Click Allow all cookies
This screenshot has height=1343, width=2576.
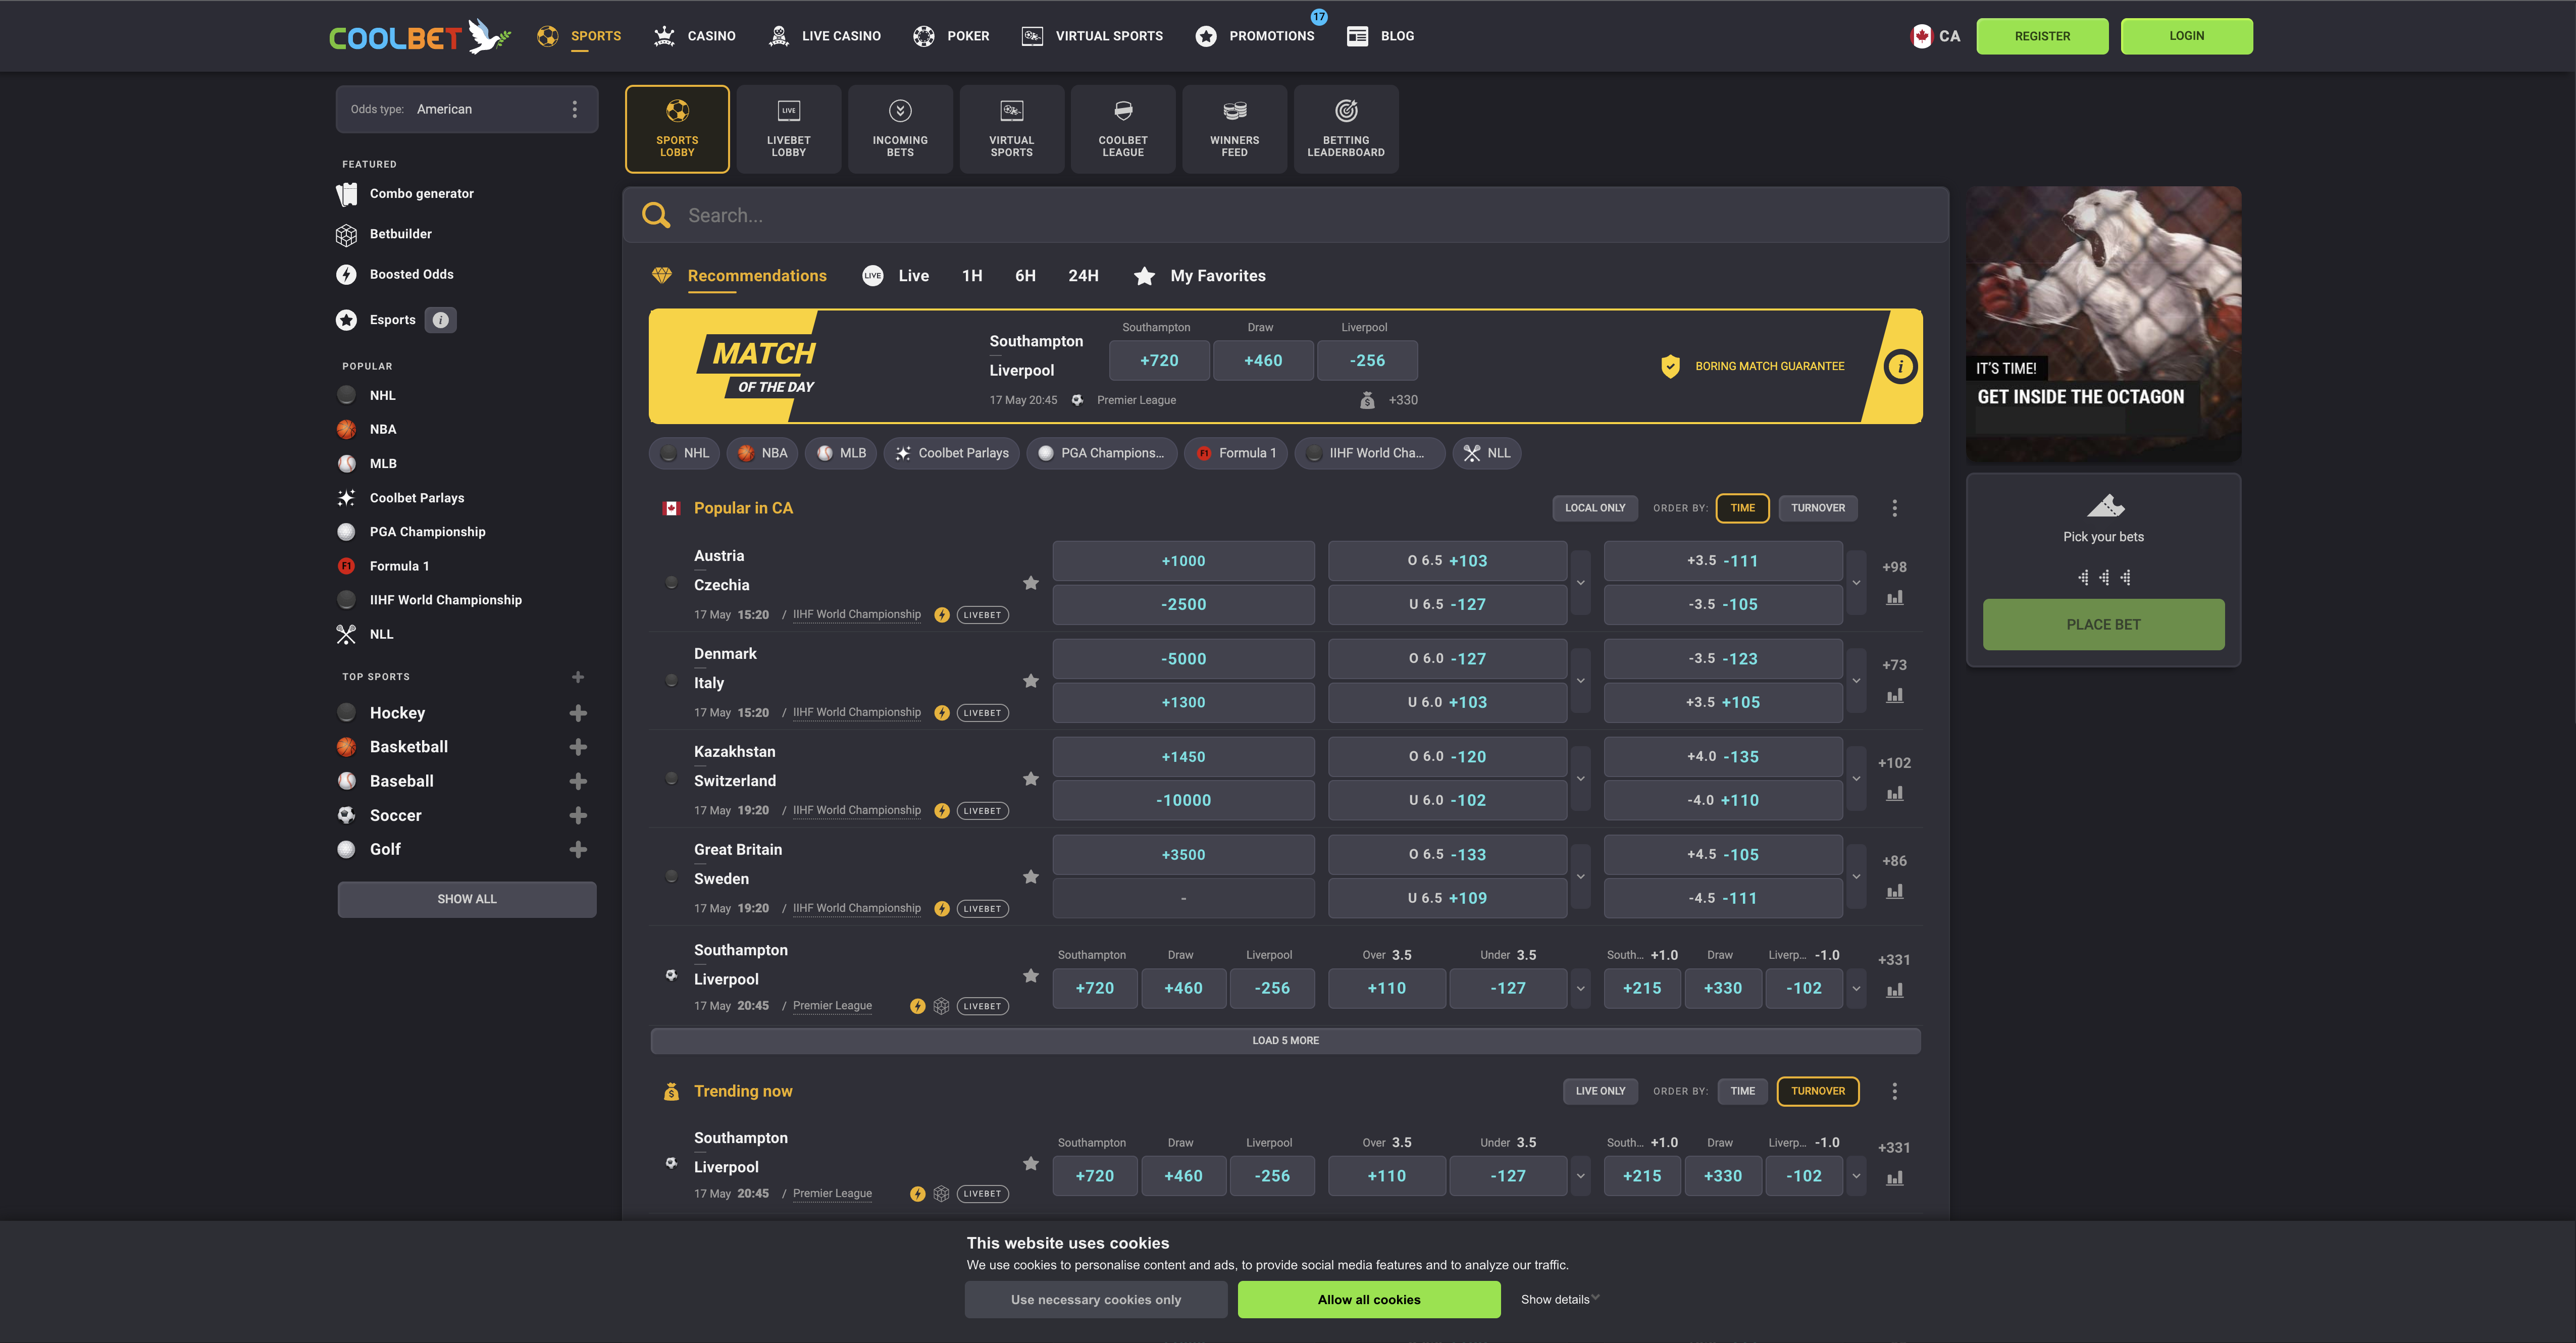1368,1300
